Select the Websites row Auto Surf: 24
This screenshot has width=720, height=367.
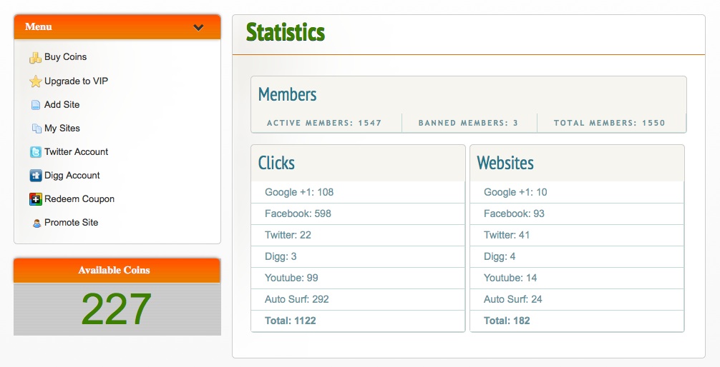577,300
